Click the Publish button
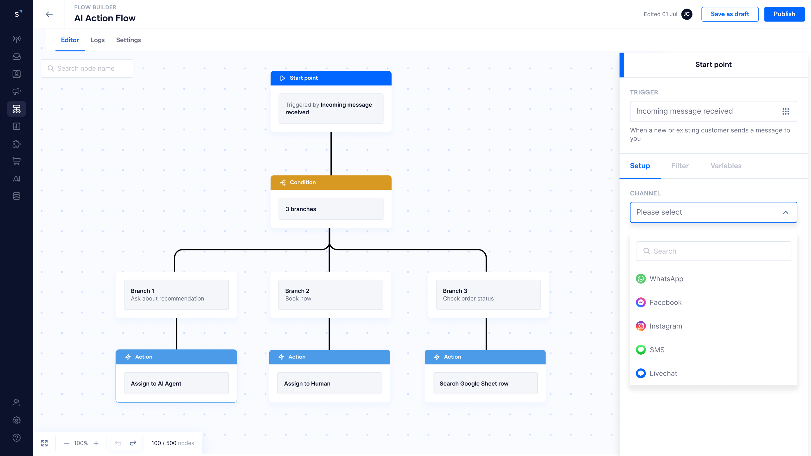 [784, 14]
